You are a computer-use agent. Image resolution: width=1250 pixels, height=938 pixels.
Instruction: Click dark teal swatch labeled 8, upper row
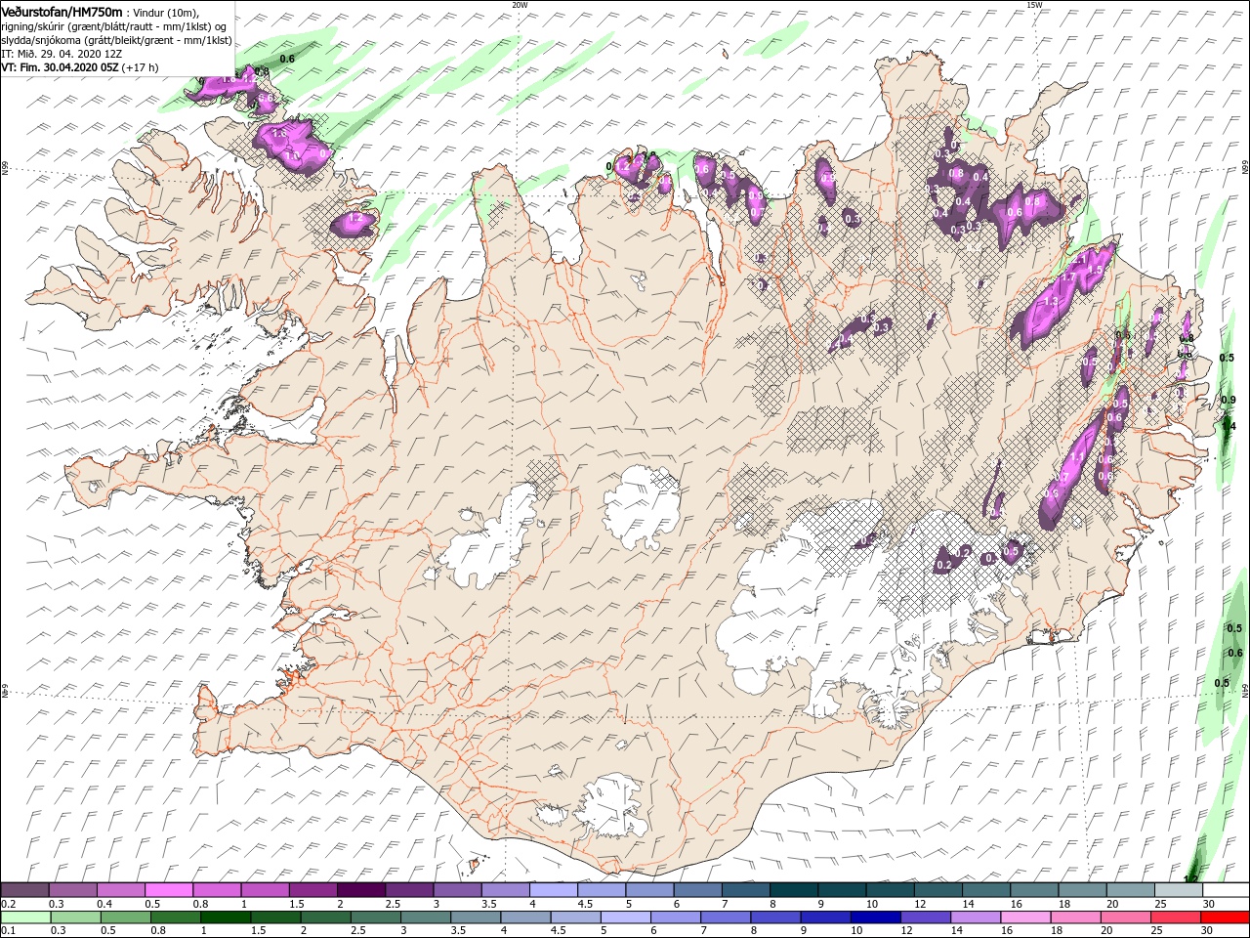click(x=794, y=890)
